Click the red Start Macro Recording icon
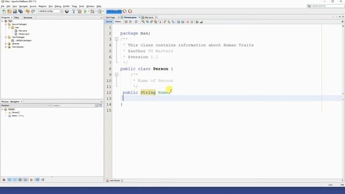 tap(188, 22)
